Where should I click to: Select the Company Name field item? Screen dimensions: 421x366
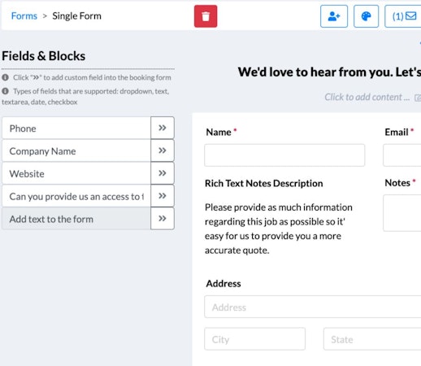pyautogui.click(x=76, y=150)
